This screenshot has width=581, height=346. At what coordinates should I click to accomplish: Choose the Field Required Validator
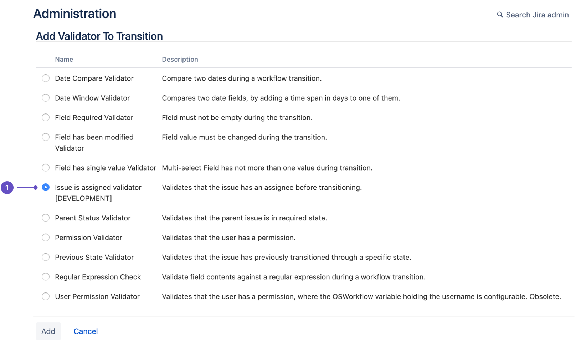(x=46, y=117)
